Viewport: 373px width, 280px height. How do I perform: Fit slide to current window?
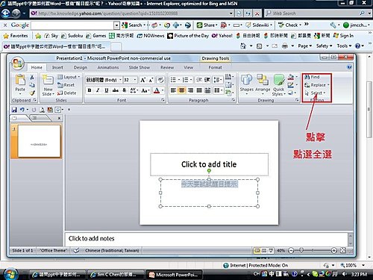[x=343, y=251]
